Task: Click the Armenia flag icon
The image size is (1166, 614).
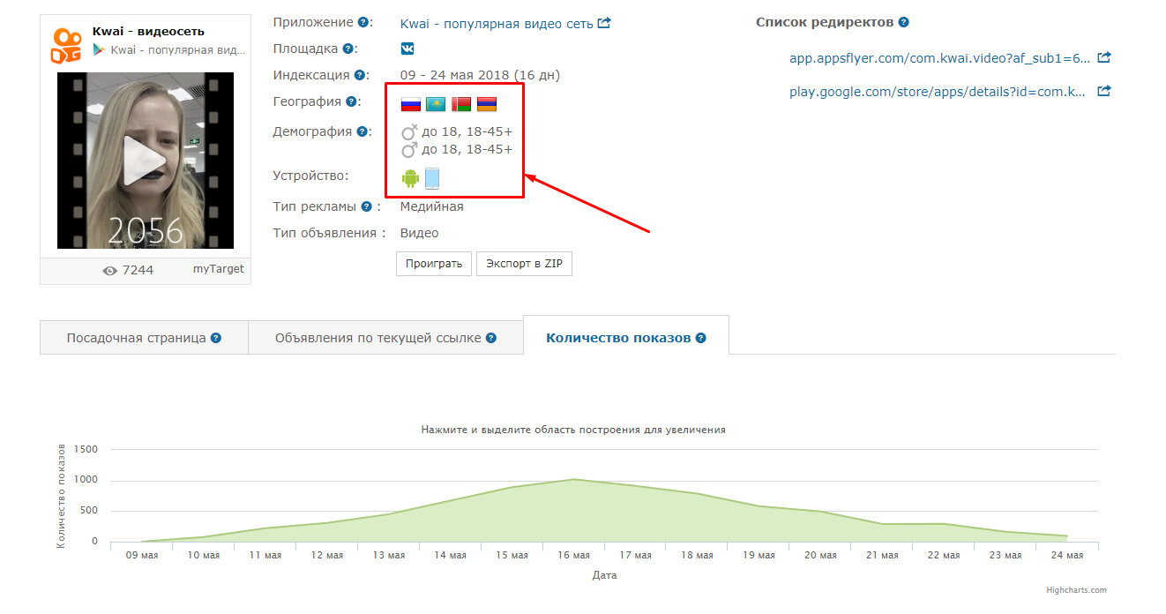Action: pos(487,104)
